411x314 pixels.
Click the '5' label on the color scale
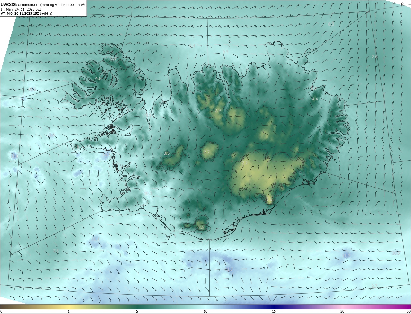click(x=137, y=311)
